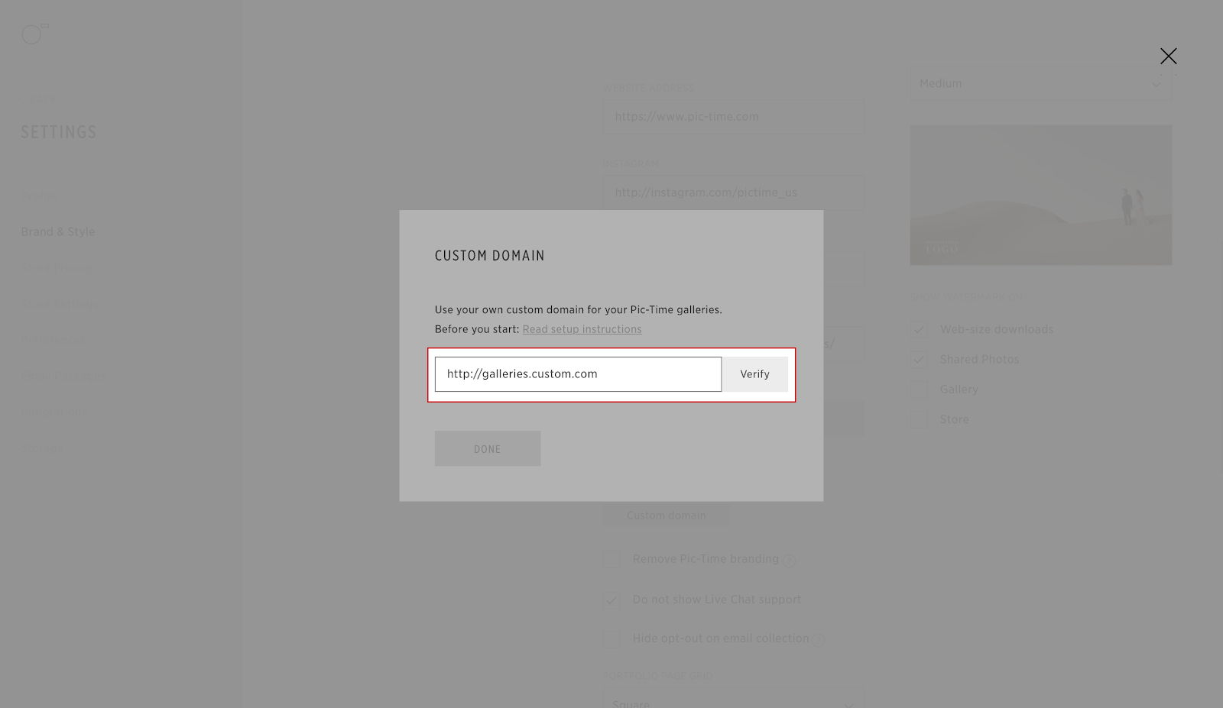Select Brand & Style in the sidebar
Viewport: 1223px width, 708px height.
(x=58, y=231)
